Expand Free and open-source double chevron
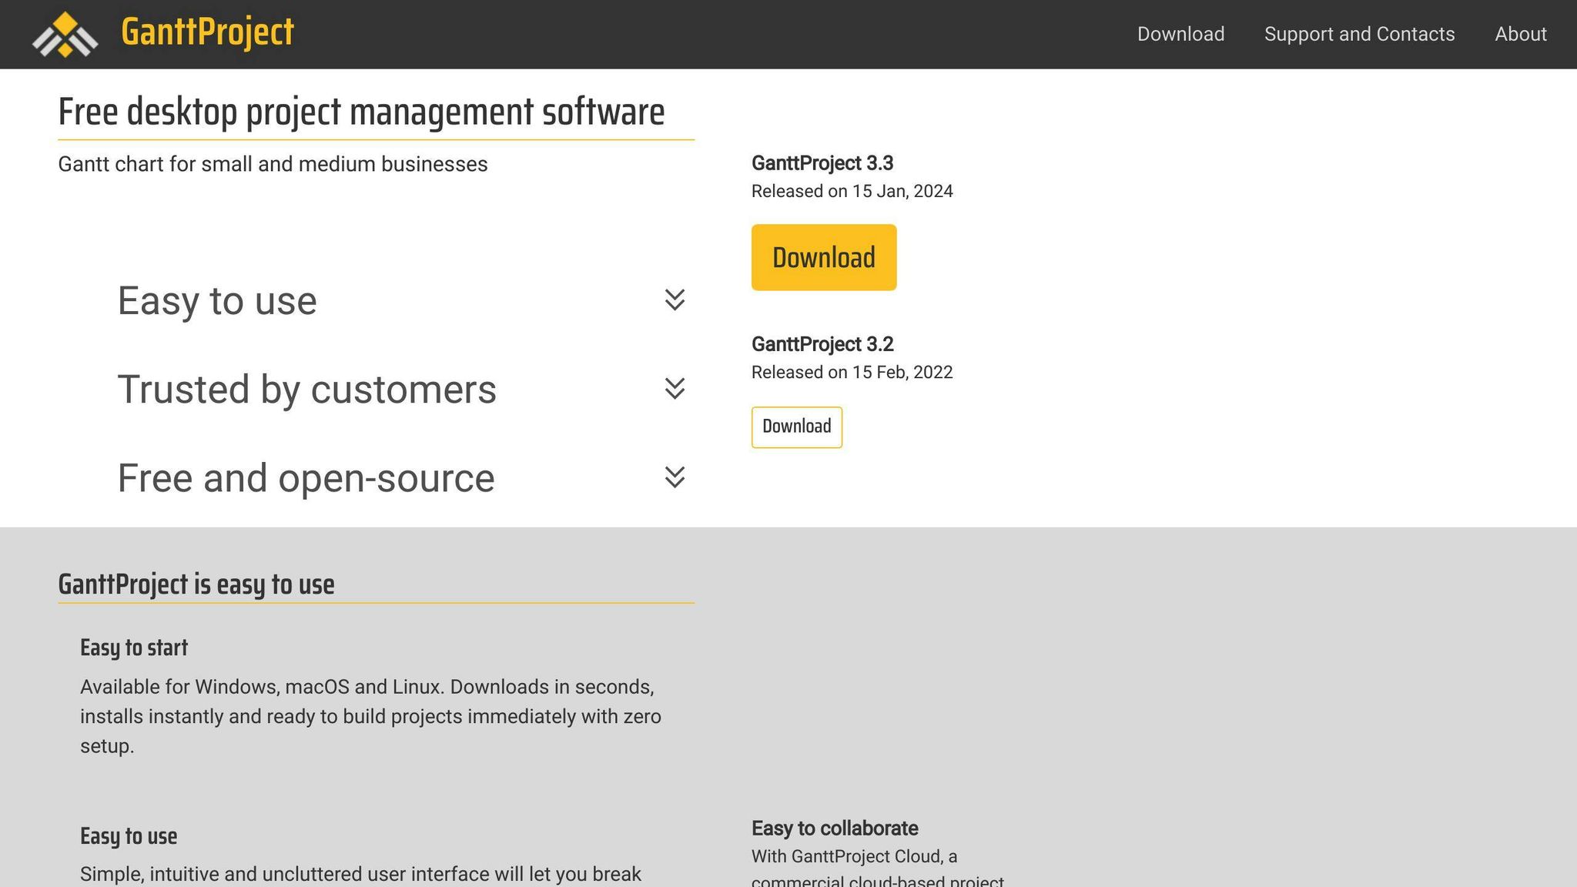The image size is (1577, 887). (675, 477)
